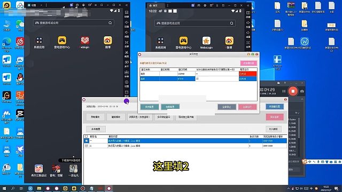Image resolution: width=342 pixels, height=192 pixels.
Task: Click camera screenshot icon in recorder window
Action: pos(302,91)
